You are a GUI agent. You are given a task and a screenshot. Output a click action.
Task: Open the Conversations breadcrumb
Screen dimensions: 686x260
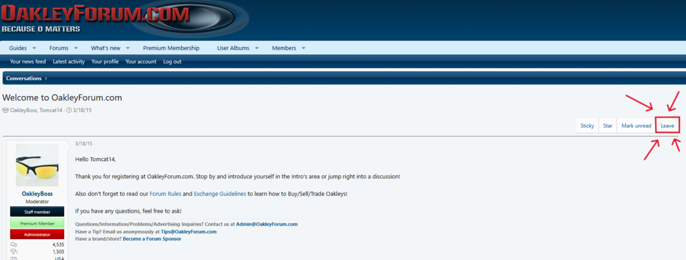23,78
